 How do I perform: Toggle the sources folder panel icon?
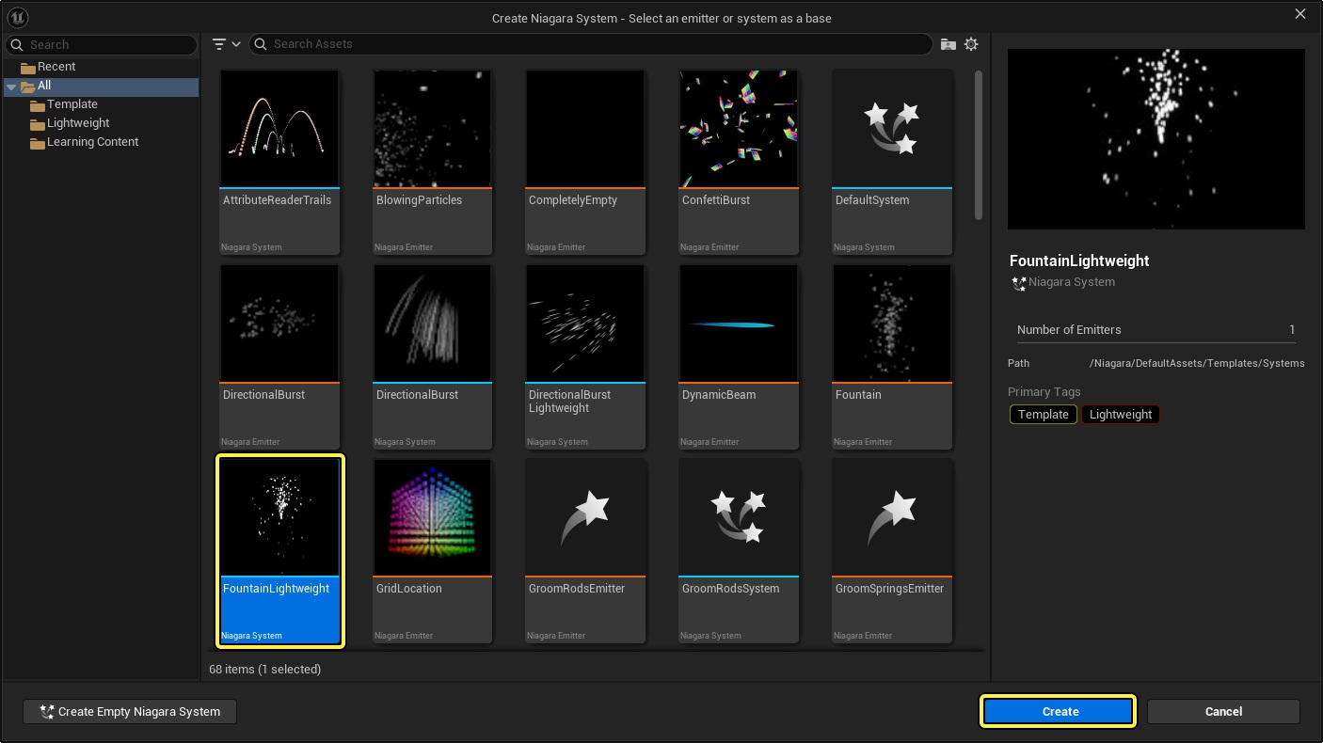tap(948, 44)
